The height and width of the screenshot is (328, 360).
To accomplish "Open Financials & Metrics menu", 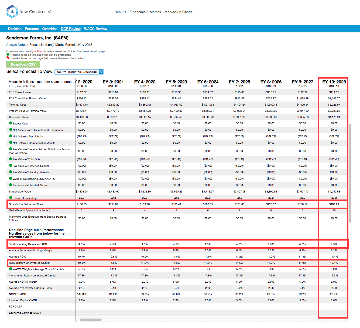I will tap(145, 12).
